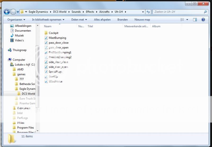Select 'Sounds' in the address breadcrumb

76,12
